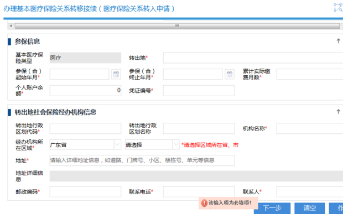Screen dimensions: 343x214
Task: Click the 机构名称 input field
Action: click(x=310, y=128)
